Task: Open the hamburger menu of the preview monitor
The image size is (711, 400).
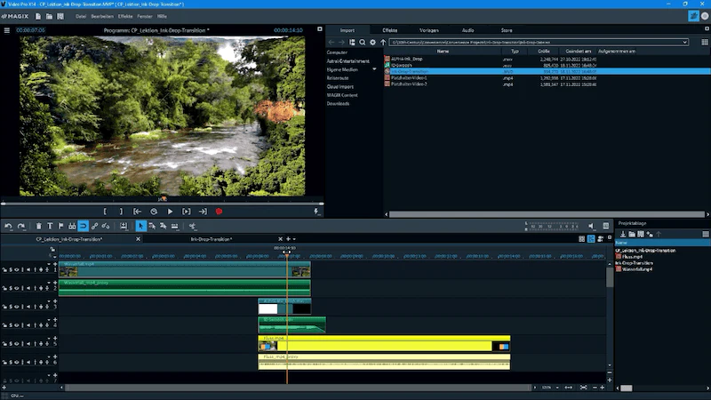Action: pos(7,30)
